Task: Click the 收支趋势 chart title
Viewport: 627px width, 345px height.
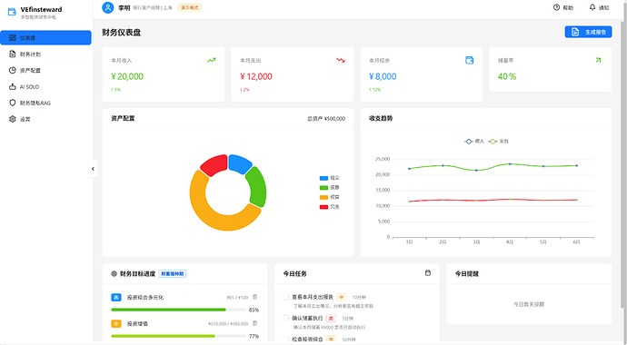Action: pos(381,119)
